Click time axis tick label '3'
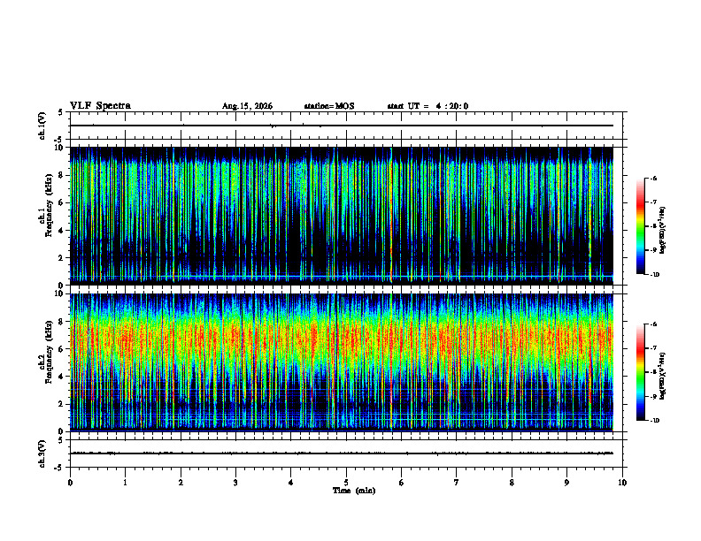Viewport: 701px width, 541px height. coord(236,483)
